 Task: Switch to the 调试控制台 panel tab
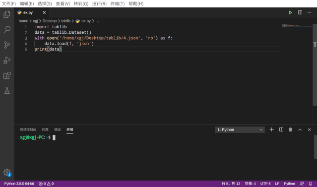pos(28,129)
